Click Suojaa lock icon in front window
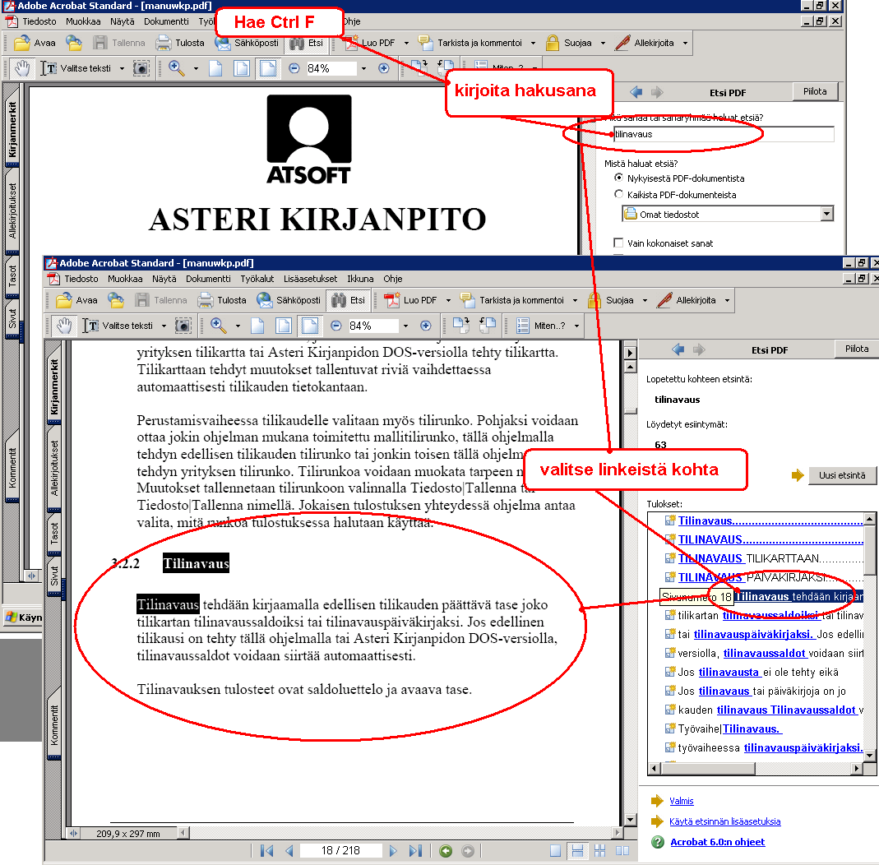The width and height of the screenshot is (879, 865). click(x=594, y=300)
